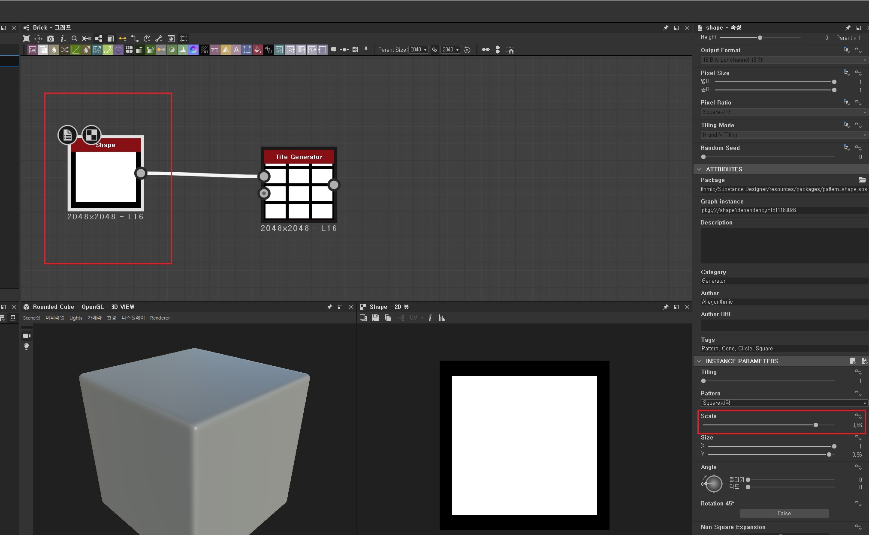The height and width of the screenshot is (535, 869).
Task: Click the save icon in 2D view toolbar
Action: [x=376, y=318]
